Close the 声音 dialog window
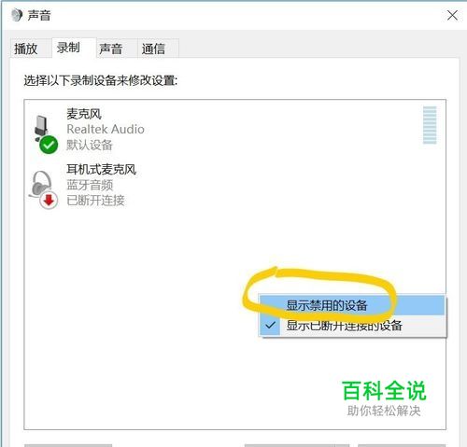The image size is (467, 447). coord(452,15)
